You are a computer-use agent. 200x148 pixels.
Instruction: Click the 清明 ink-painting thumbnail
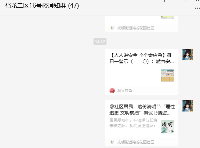coord(167,127)
